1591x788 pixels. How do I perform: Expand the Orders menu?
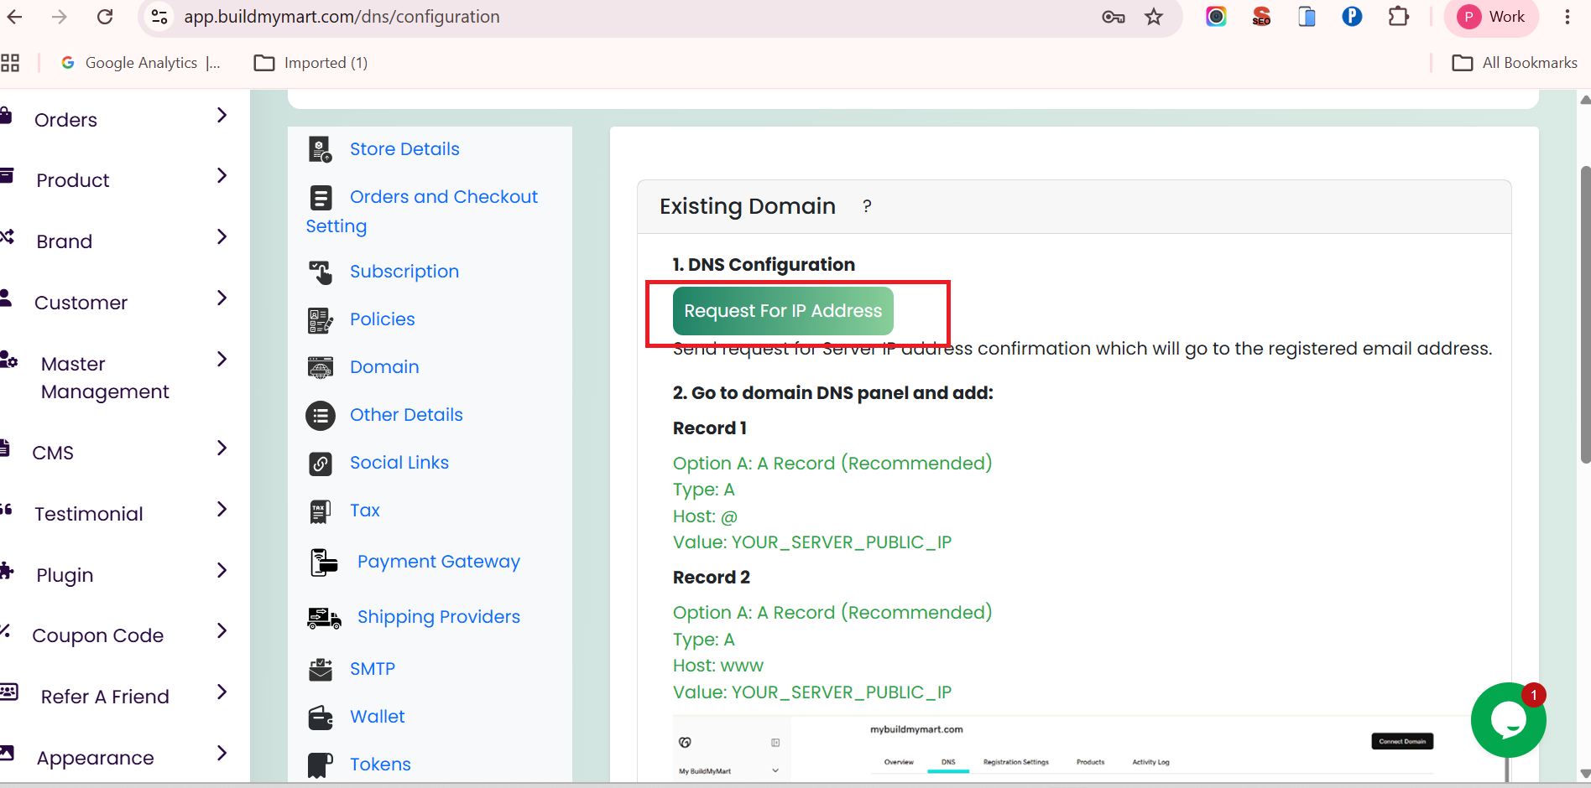222,116
